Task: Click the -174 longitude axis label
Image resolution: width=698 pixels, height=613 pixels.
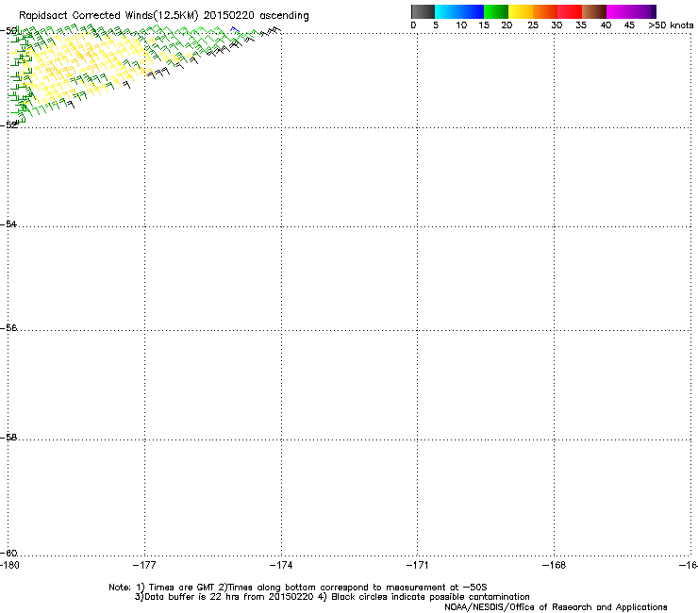Action: click(281, 565)
